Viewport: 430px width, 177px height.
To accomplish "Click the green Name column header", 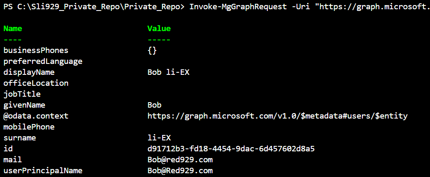I will pos(13,29).
